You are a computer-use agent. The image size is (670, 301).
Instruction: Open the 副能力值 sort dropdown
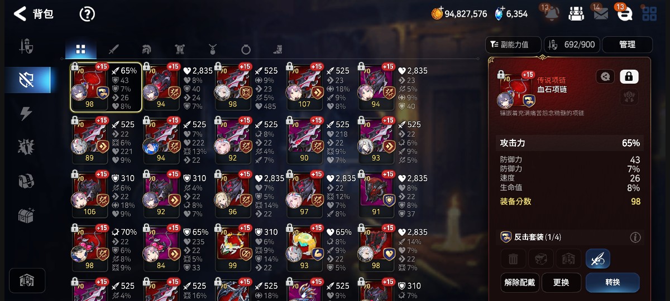click(514, 45)
